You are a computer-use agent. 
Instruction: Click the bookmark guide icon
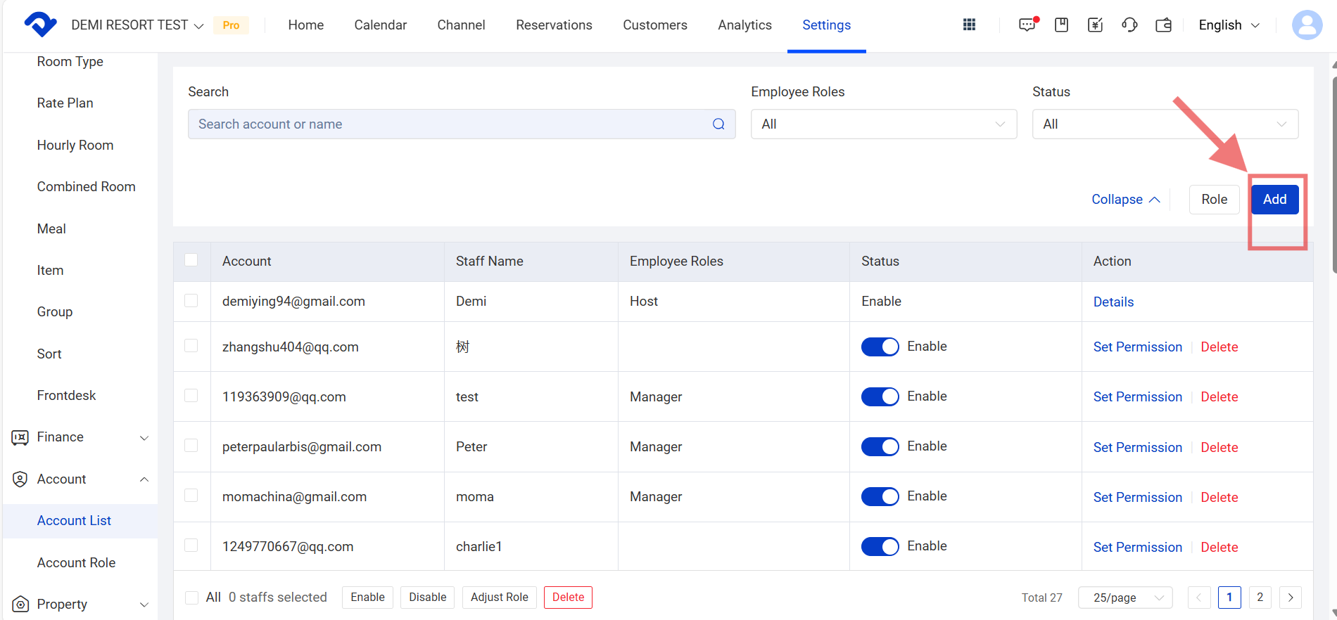click(x=1061, y=25)
